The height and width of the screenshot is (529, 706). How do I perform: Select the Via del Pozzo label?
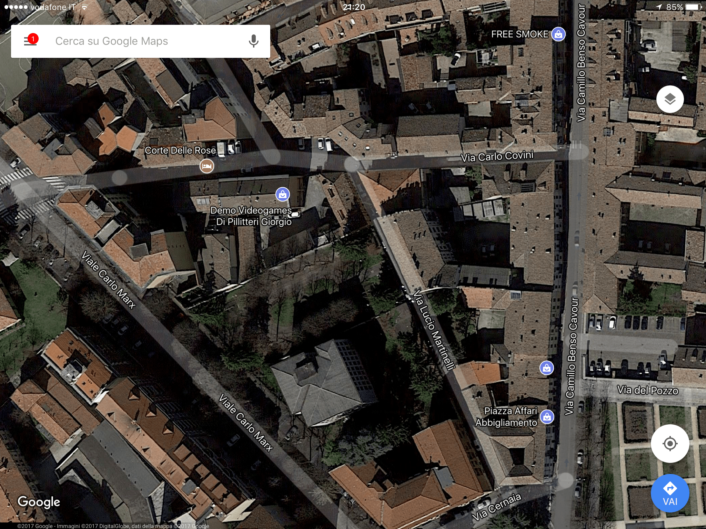647,390
